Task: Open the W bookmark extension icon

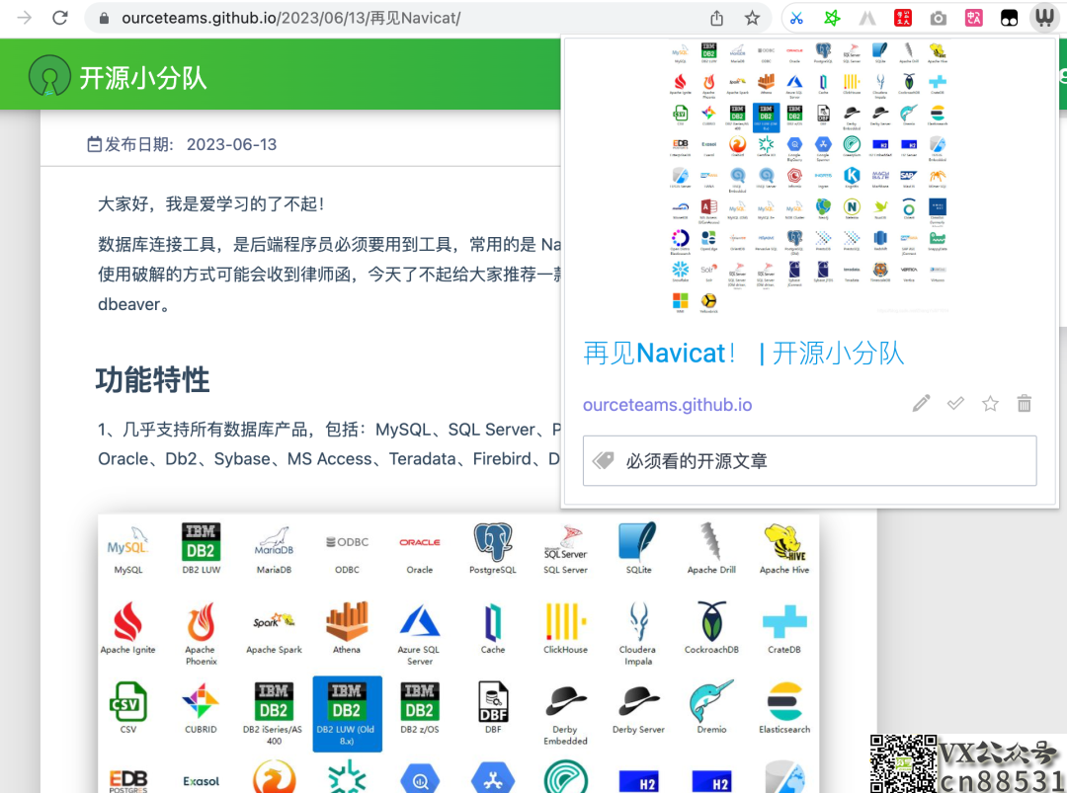Action: click(x=1044, y=18)
